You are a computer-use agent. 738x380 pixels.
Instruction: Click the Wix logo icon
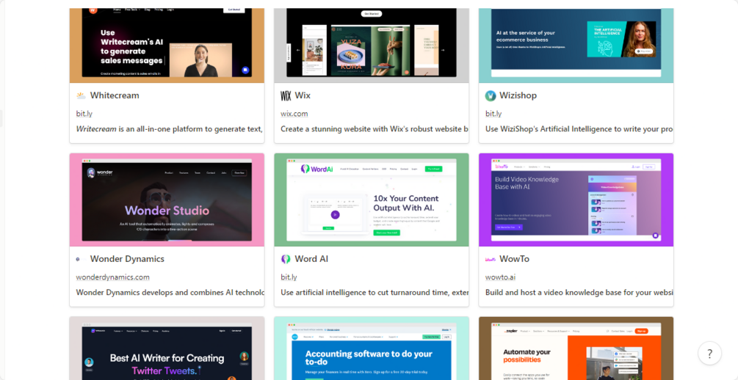pos(286,96)
